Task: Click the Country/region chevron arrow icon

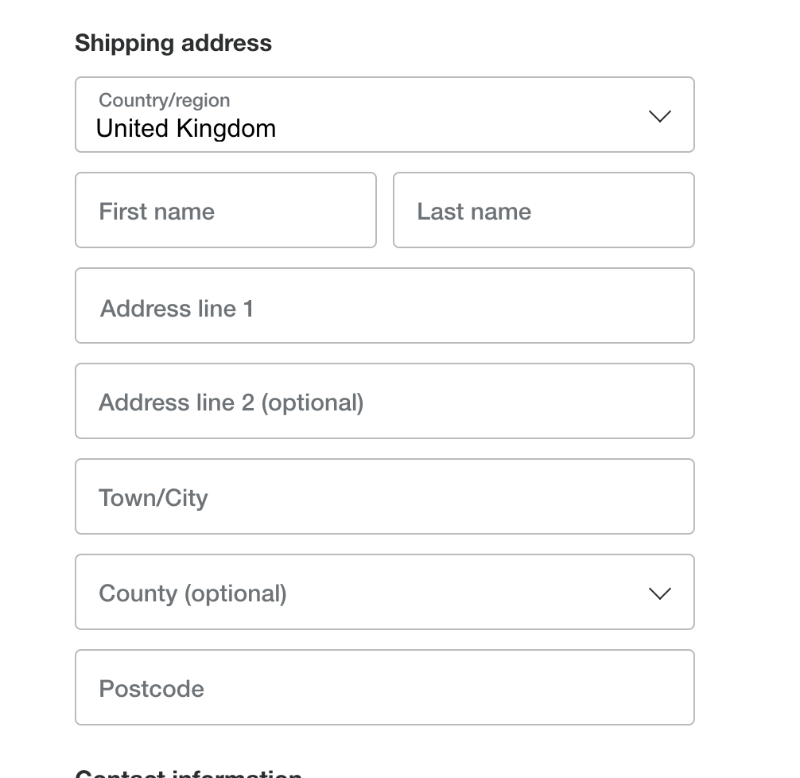Action: click(x=660, y=116)
